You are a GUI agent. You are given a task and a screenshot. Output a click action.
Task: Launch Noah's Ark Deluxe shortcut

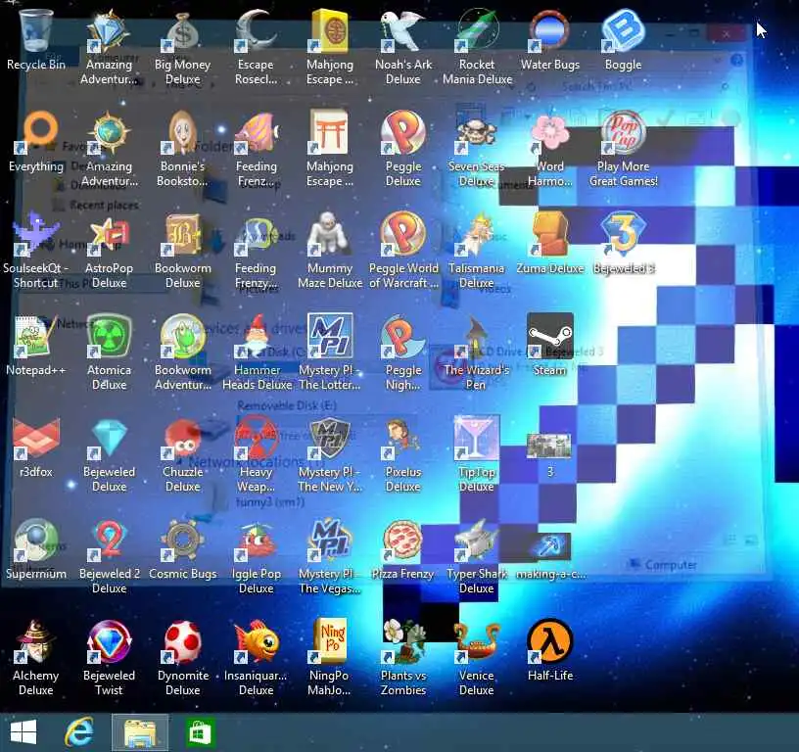pos(402,31)
